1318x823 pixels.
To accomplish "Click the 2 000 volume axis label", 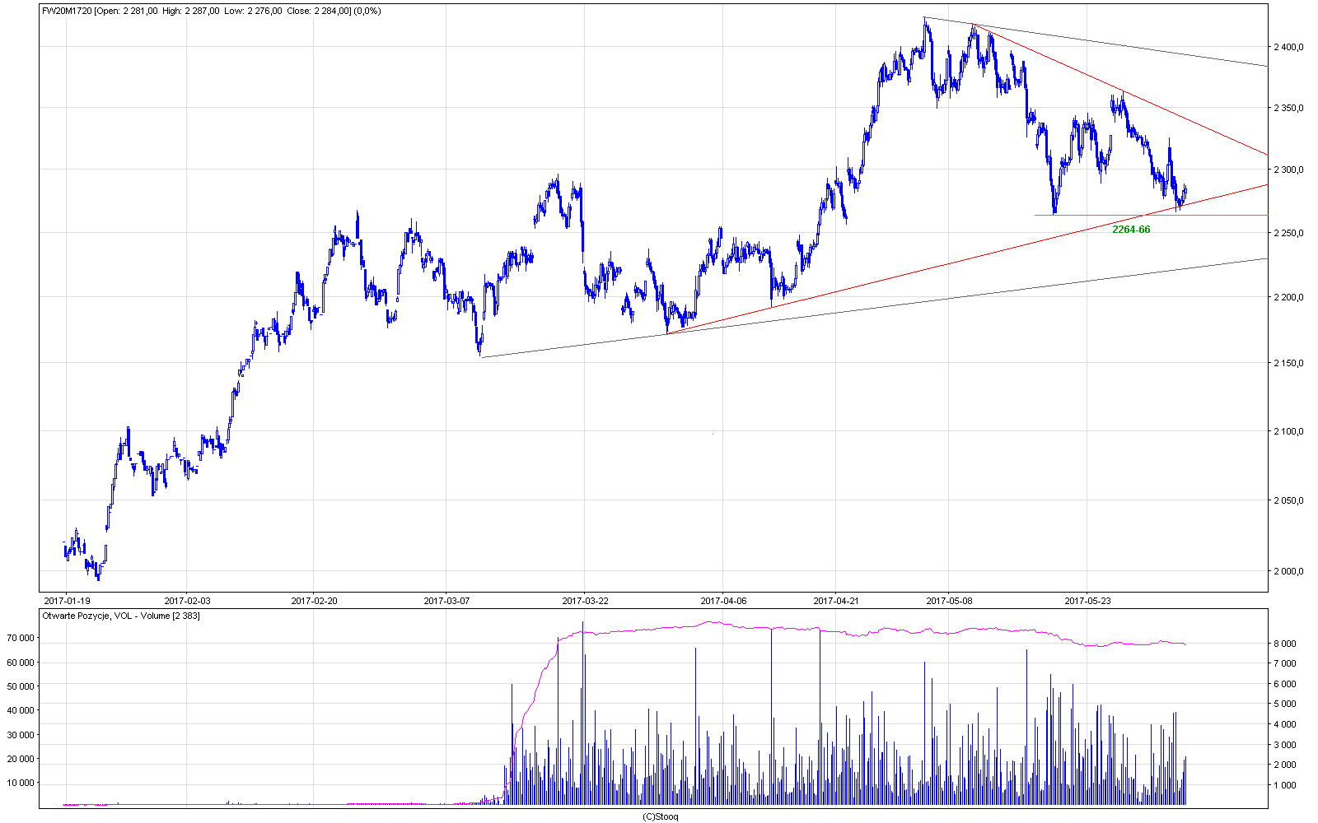I will click(x=1285, y=765).
